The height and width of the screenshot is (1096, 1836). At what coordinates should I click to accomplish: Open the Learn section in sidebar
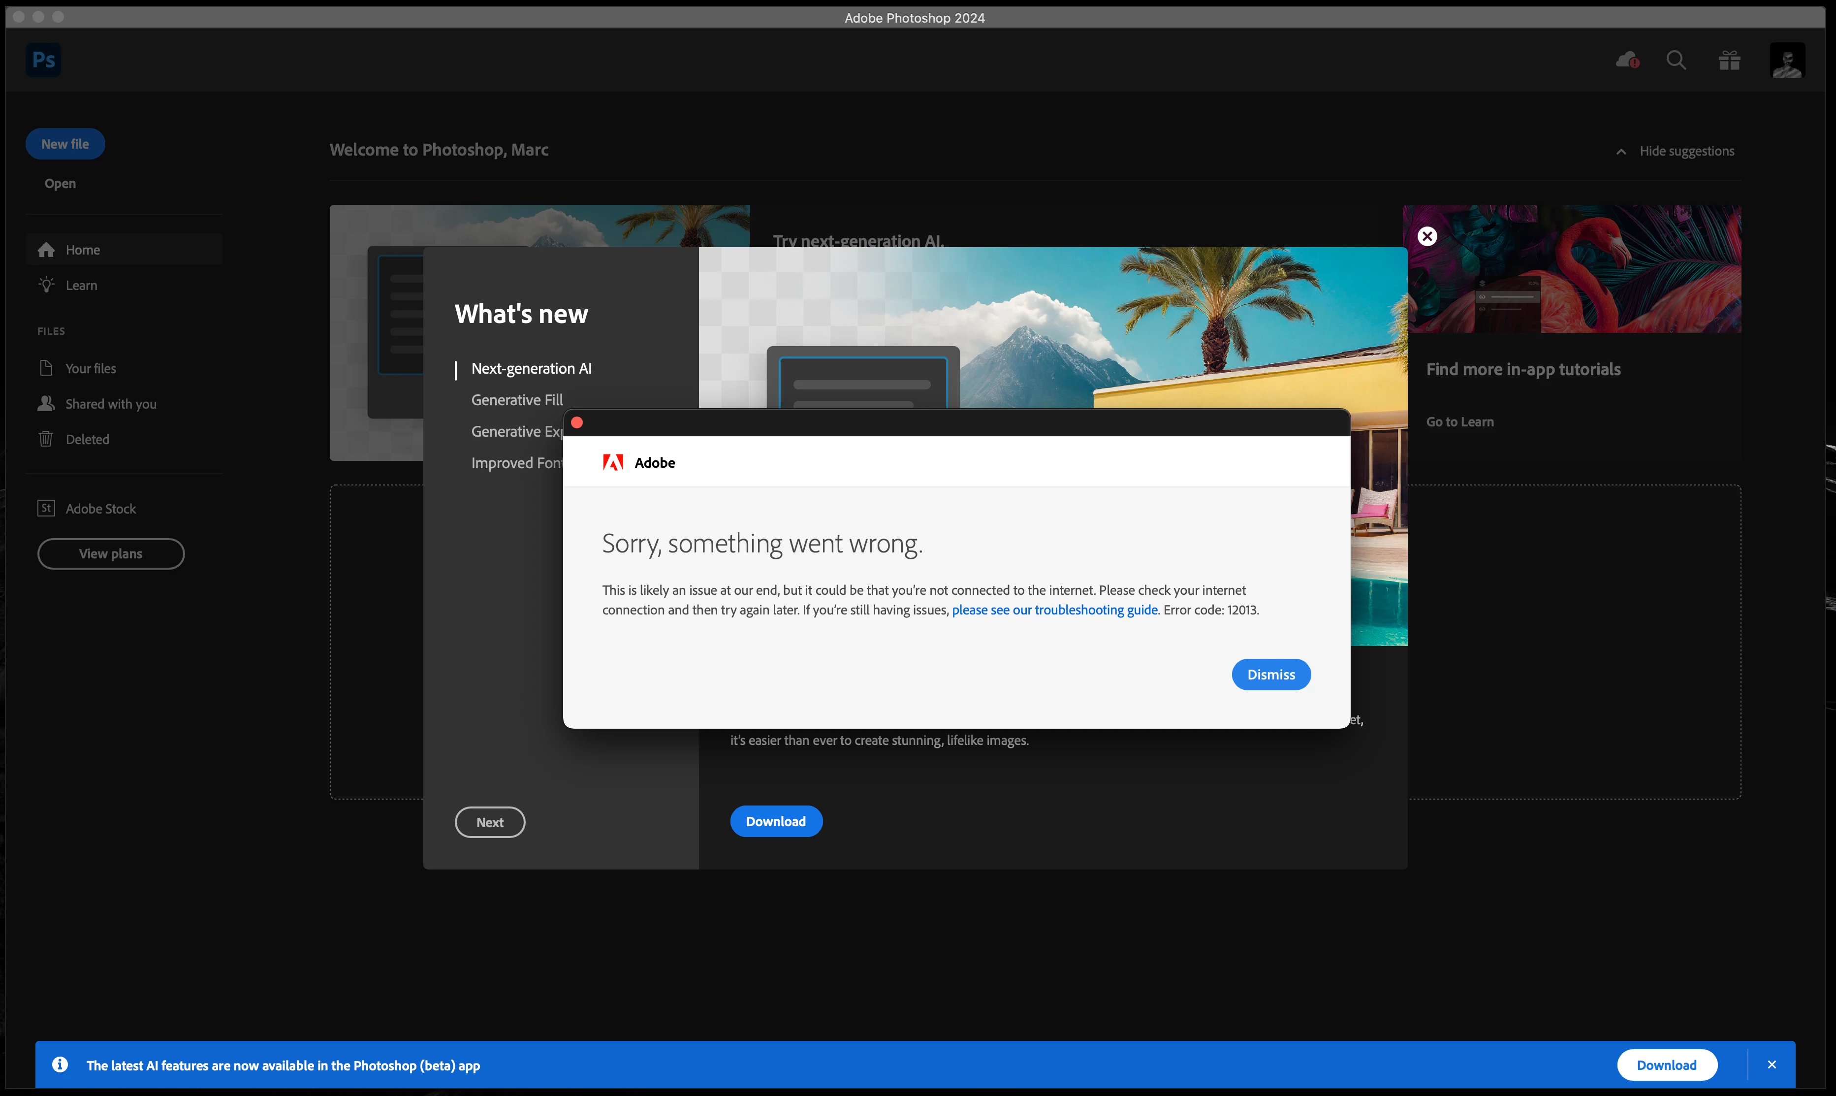click(x=81, y=285)
